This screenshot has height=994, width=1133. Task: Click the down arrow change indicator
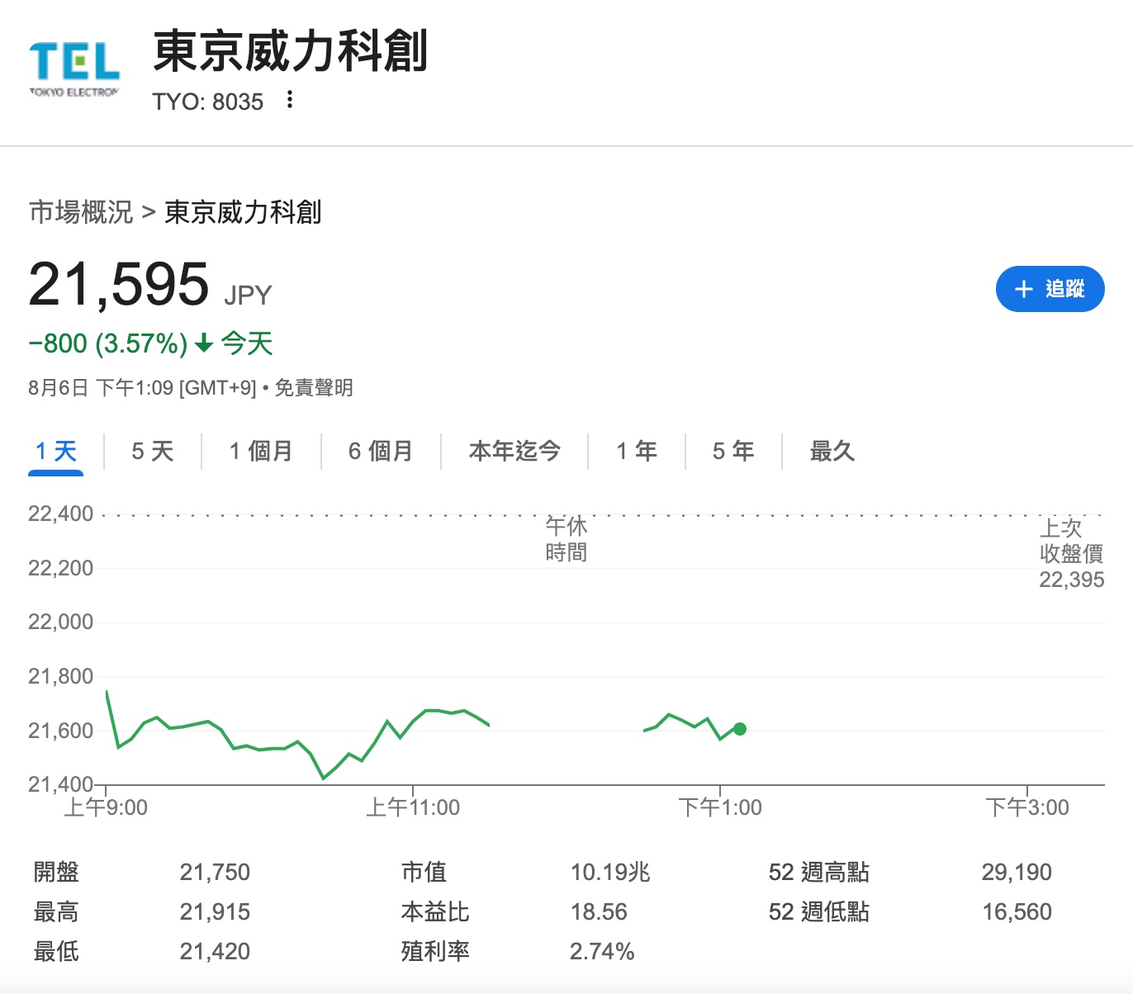(x=204, y=343)
